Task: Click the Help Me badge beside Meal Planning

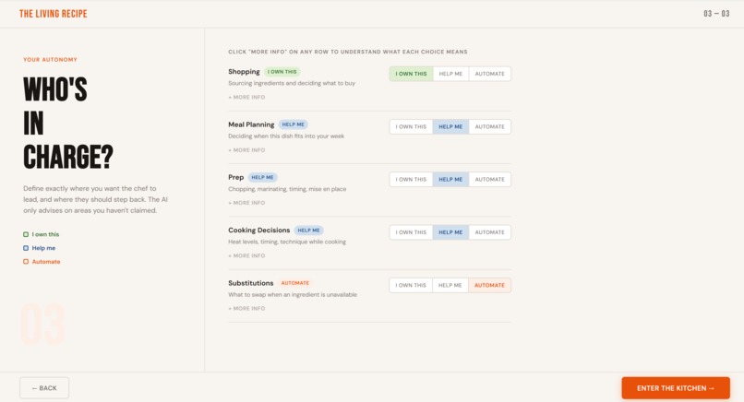Action: coord(294,124)
